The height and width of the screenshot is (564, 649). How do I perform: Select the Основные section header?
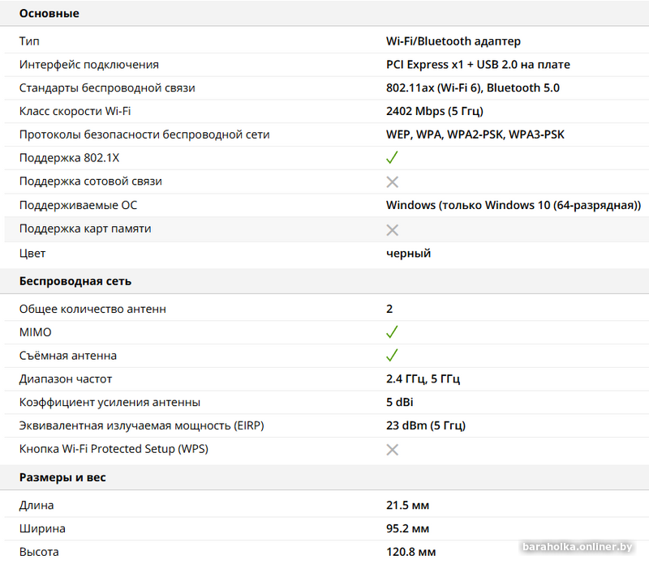49,14
